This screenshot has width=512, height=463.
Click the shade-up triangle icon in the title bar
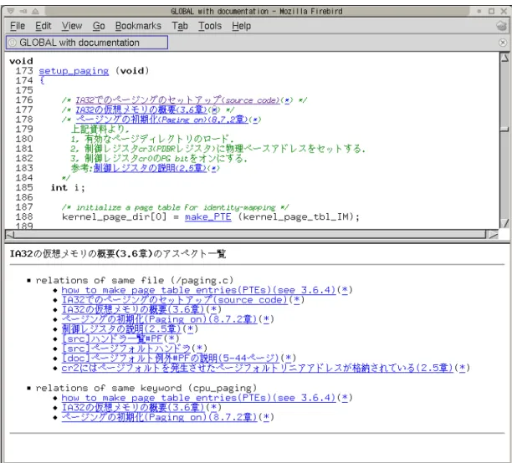click(x=35, y=11)
